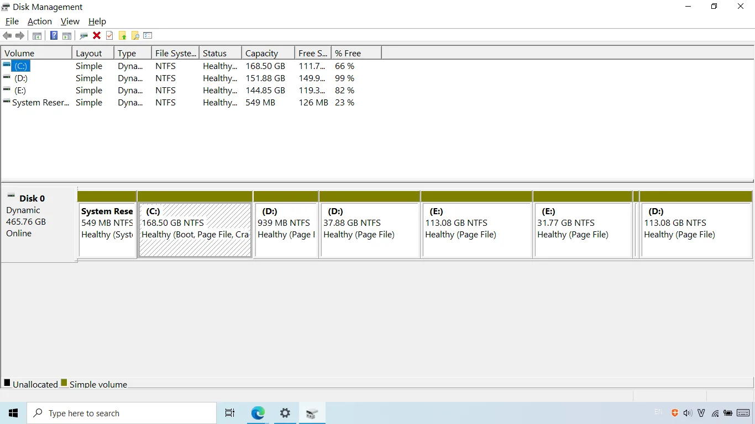Click the Disk Management icon on the taskbar
Screen dimensions: 755x424
(x=312, y=413)
